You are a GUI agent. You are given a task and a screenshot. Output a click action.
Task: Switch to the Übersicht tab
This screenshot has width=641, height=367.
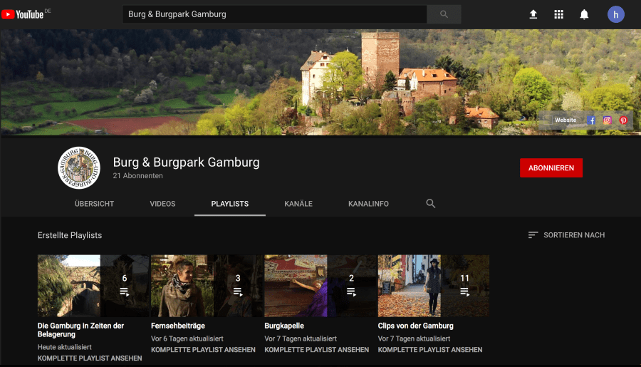point(94,204)
